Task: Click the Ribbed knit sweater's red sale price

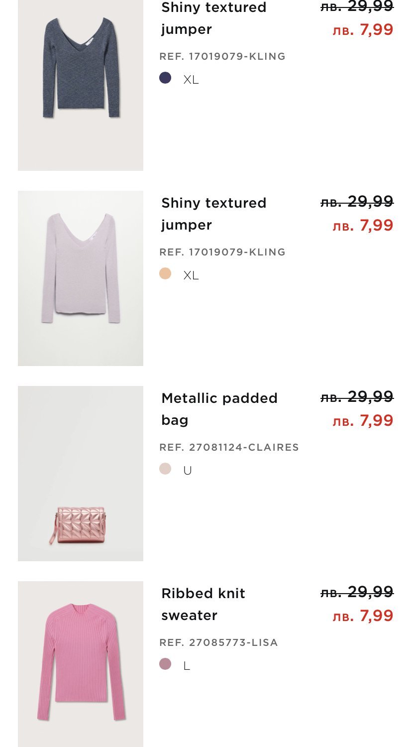Action: coord(363,616)
